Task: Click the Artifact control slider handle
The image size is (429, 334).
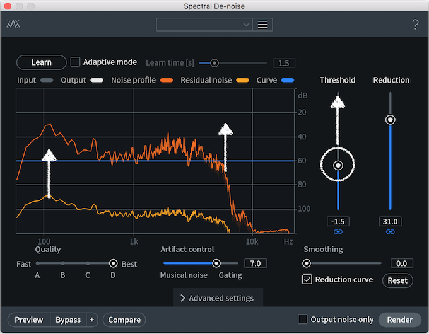Action: point(216,263)
